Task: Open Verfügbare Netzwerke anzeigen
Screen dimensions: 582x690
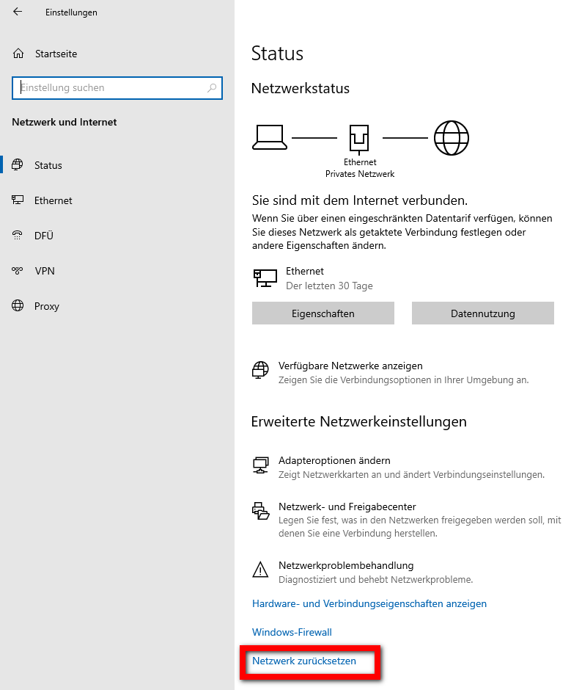Action: [350, 366]
